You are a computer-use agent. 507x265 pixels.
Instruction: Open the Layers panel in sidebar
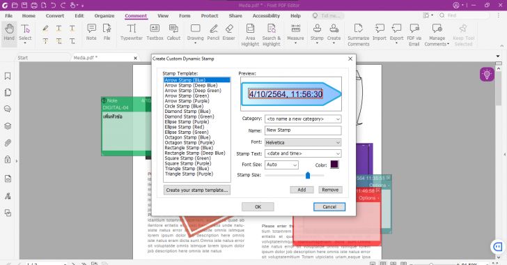tap(8, 126)
